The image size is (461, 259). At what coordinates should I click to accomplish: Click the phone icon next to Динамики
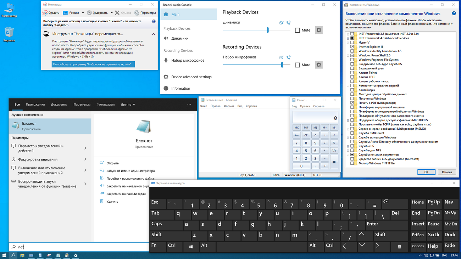tap(289, 23)
